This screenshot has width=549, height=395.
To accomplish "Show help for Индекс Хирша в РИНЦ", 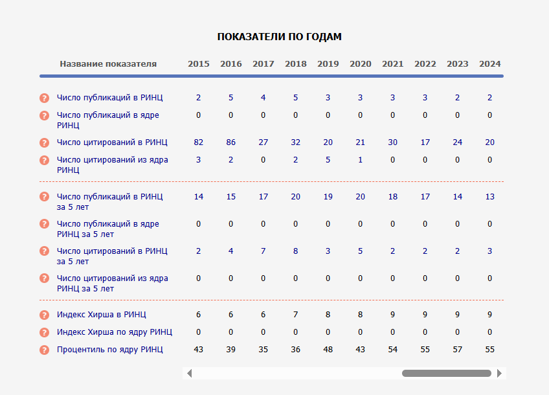I will pyautogui.click(x=44, y=315).
